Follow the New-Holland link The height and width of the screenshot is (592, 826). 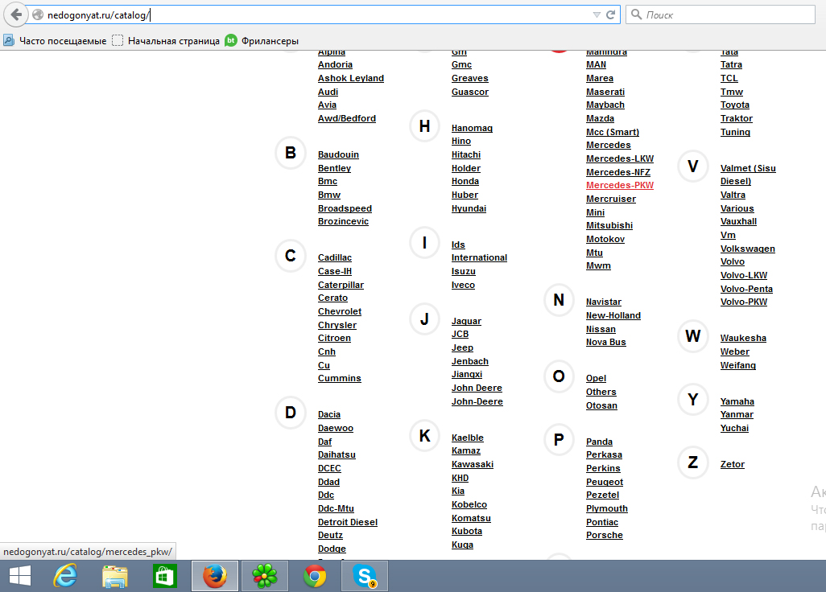(613, 315)
